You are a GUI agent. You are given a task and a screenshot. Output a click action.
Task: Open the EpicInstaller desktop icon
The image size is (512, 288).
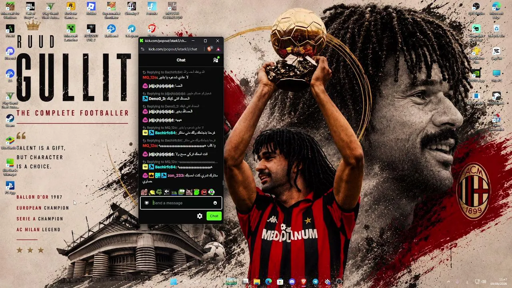tap(476, 98)
